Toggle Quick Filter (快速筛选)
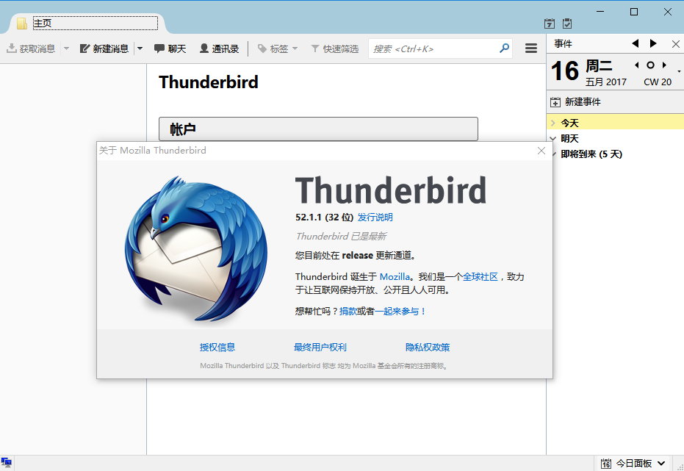This screenshot has width=684, height=471. [334, 48]
